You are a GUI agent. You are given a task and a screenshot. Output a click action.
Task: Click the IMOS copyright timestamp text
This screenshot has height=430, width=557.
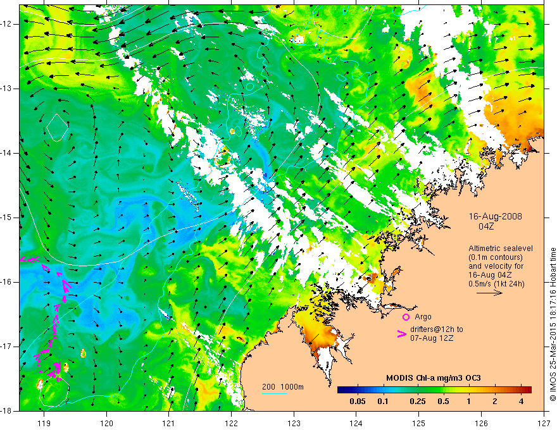[x=553, y=324]
